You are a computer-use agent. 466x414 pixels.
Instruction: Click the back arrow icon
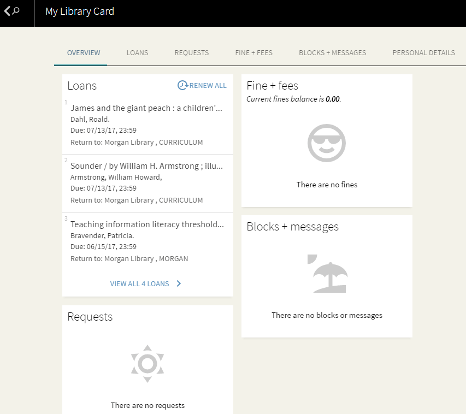(x=6, y=11)
